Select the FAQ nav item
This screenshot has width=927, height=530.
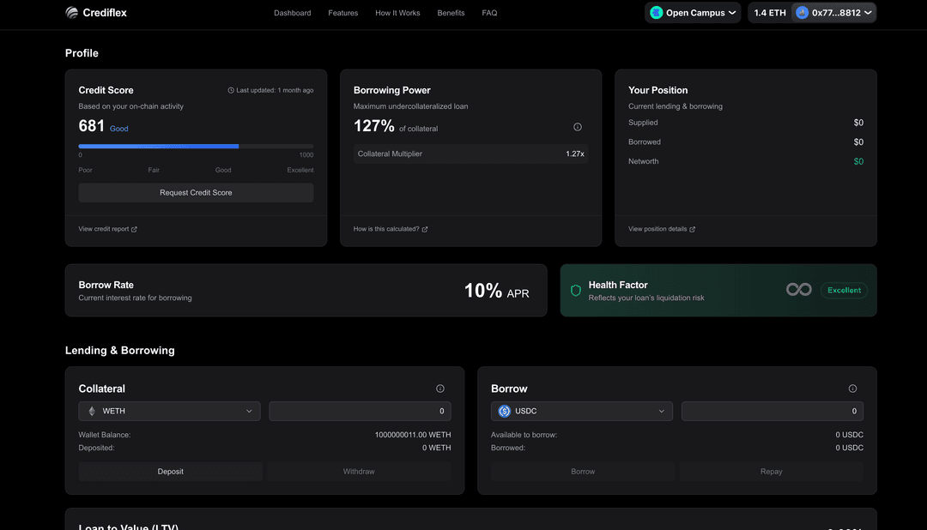[x=489, y=13]
